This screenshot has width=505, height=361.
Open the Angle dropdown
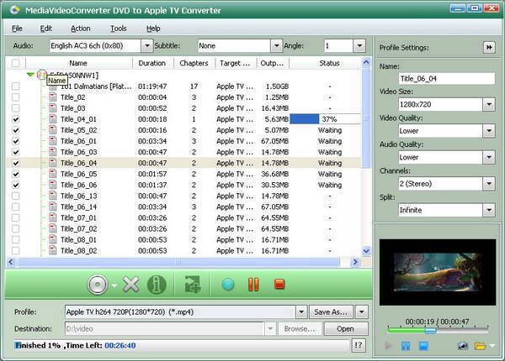tap(359, 45)
